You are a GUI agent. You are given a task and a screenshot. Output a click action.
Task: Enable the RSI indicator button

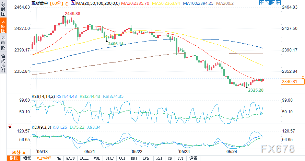[x=159, y=158]
